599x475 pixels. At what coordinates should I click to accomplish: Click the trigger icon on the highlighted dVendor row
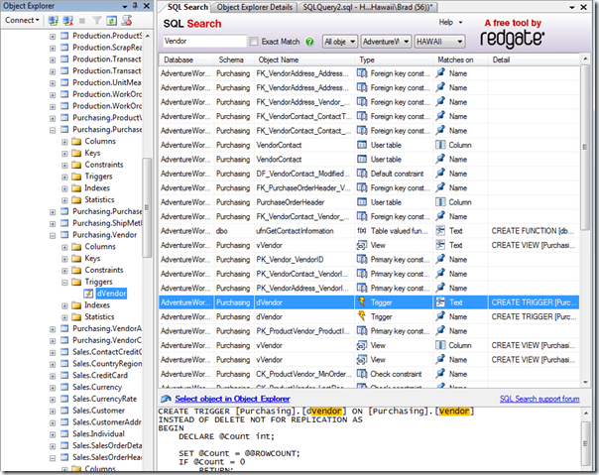362,301
